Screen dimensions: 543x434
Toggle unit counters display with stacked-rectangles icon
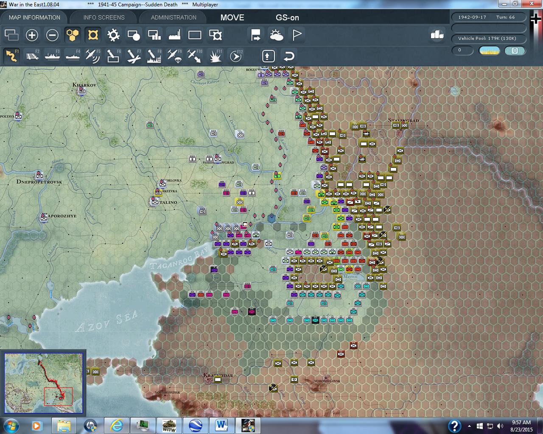11,35
